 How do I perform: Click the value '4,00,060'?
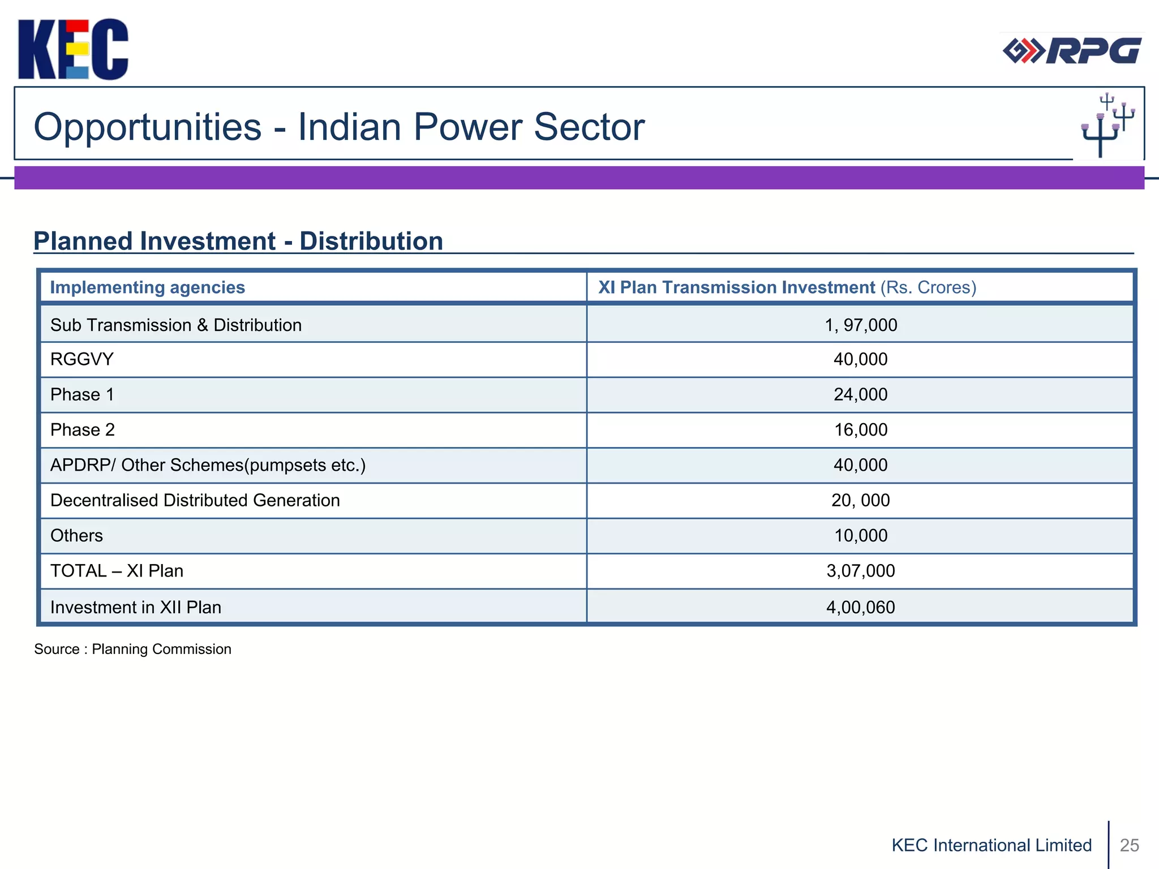[x=861, y=608]
